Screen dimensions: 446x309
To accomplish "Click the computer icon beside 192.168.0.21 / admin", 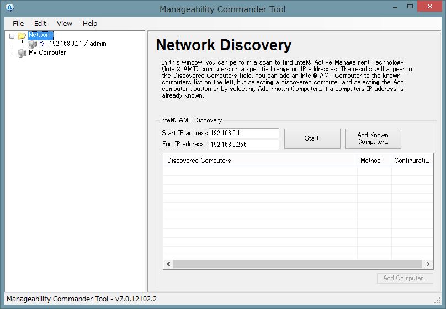I will 33,44.
